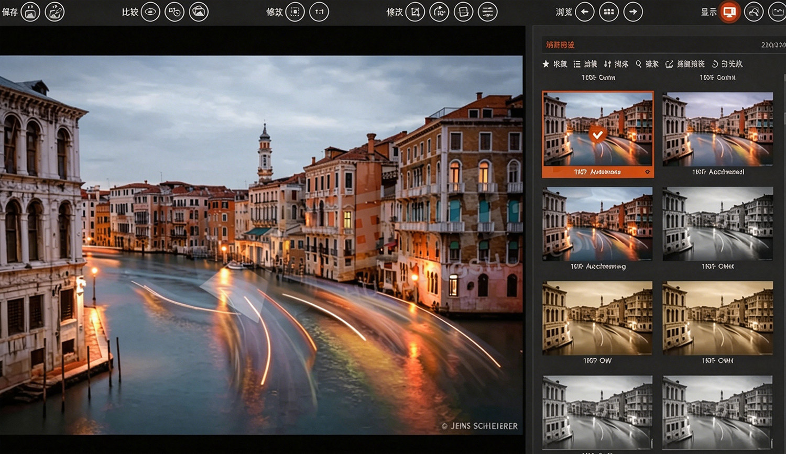Image resolution: width=786 pixels, height=454 pixels.
Task: Click the eye icon in the 比较 group
Action: tap(150, 12)
